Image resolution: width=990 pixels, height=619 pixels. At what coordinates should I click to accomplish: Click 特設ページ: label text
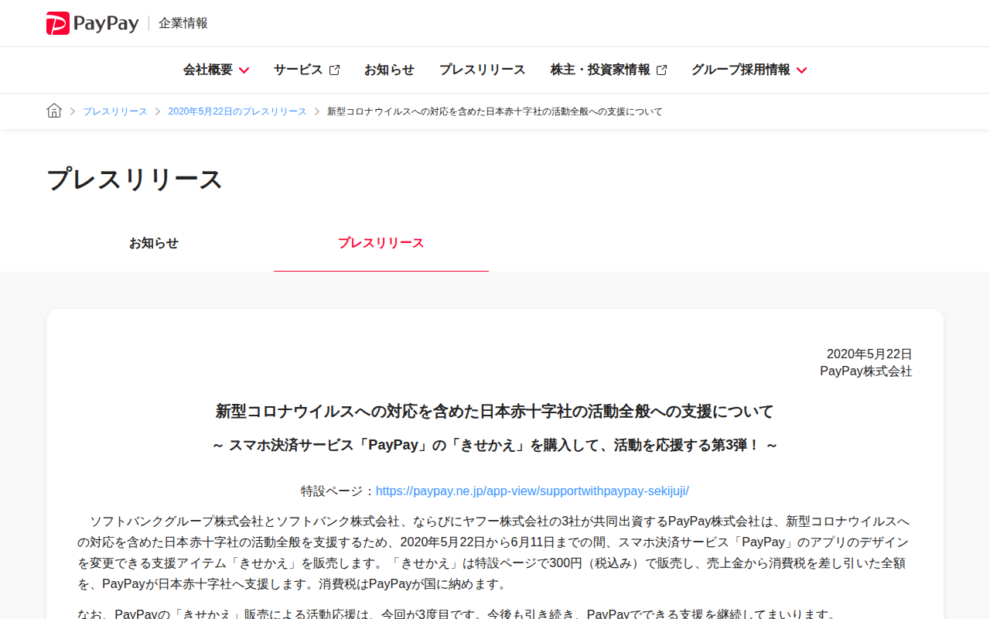pos(338,491)
